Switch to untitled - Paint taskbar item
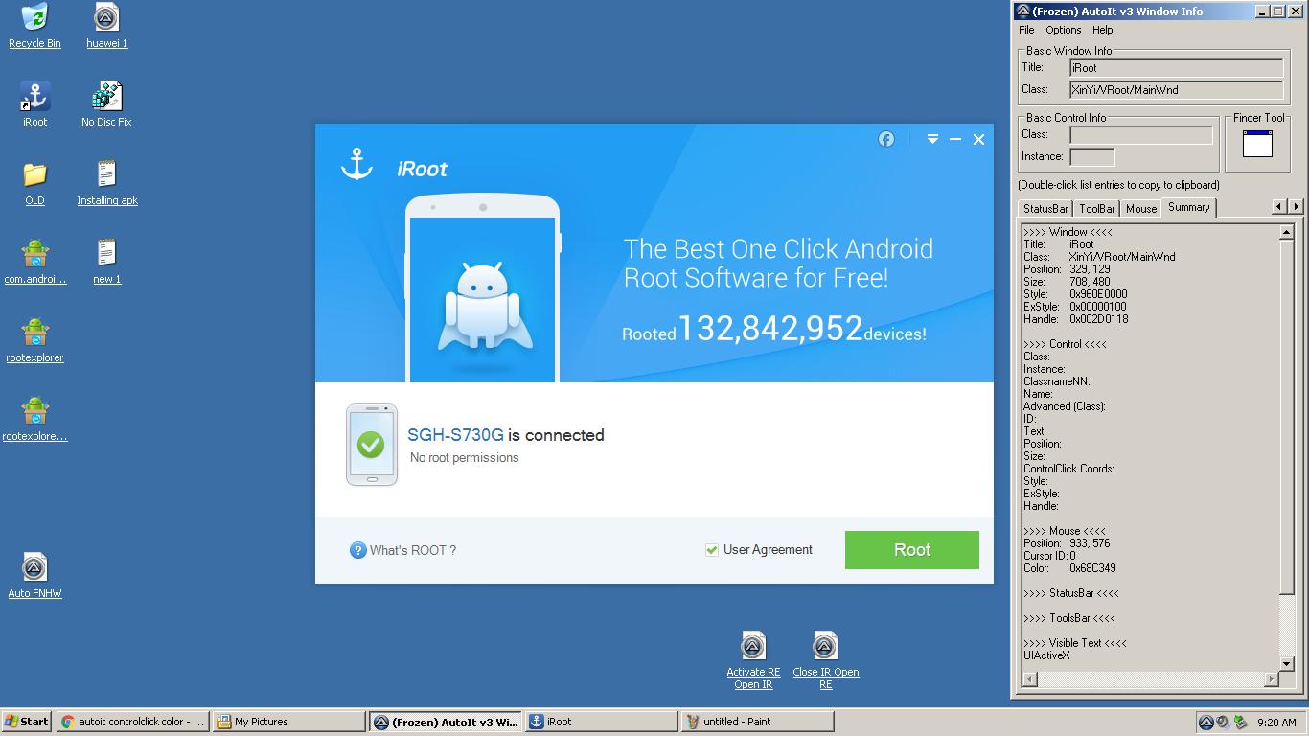1309x736 pixels. click(x=757, y=722)
